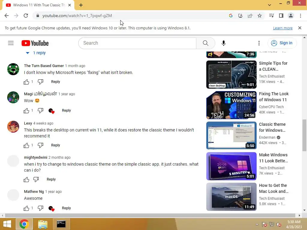Dislike Magi's Wow comment

point(40,111)
